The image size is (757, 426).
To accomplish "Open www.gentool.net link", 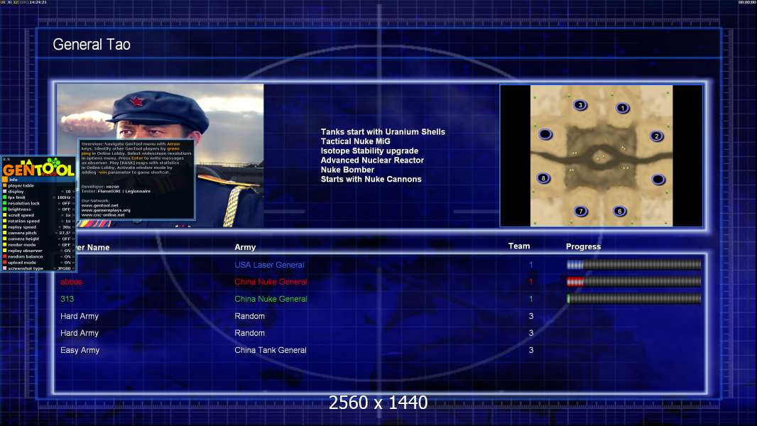I will click(100, 205).
